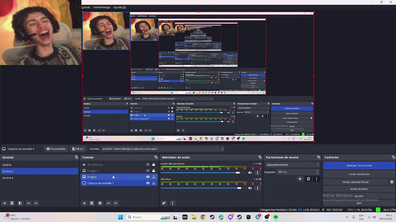This screenshot has width=396, height=222.
Task: Click Iniciar Cámara Virtual
Action: point(355,182)
